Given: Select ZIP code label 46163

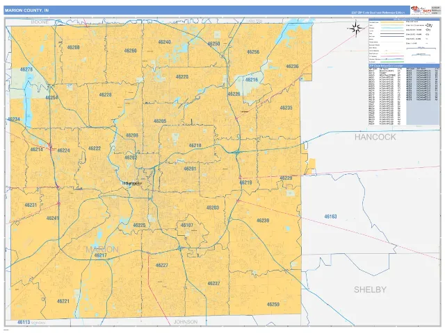Looking at the screenshot, I should point(331,216).
